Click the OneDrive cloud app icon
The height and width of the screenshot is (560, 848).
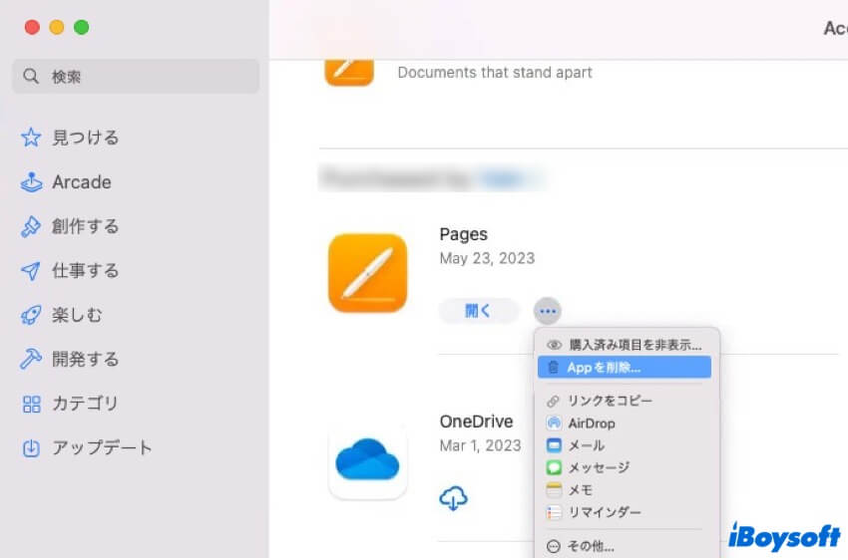[368, 459]
